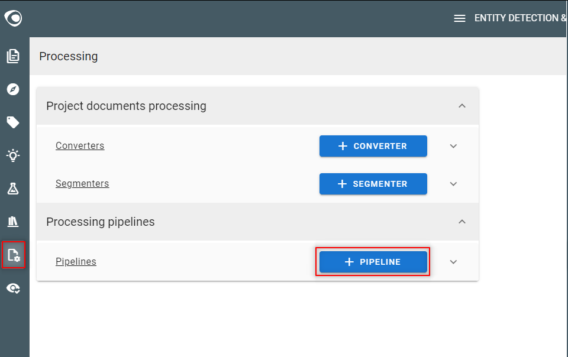568x357 pixels.
Task: Click the app eye logo
Action: (13, 18)
